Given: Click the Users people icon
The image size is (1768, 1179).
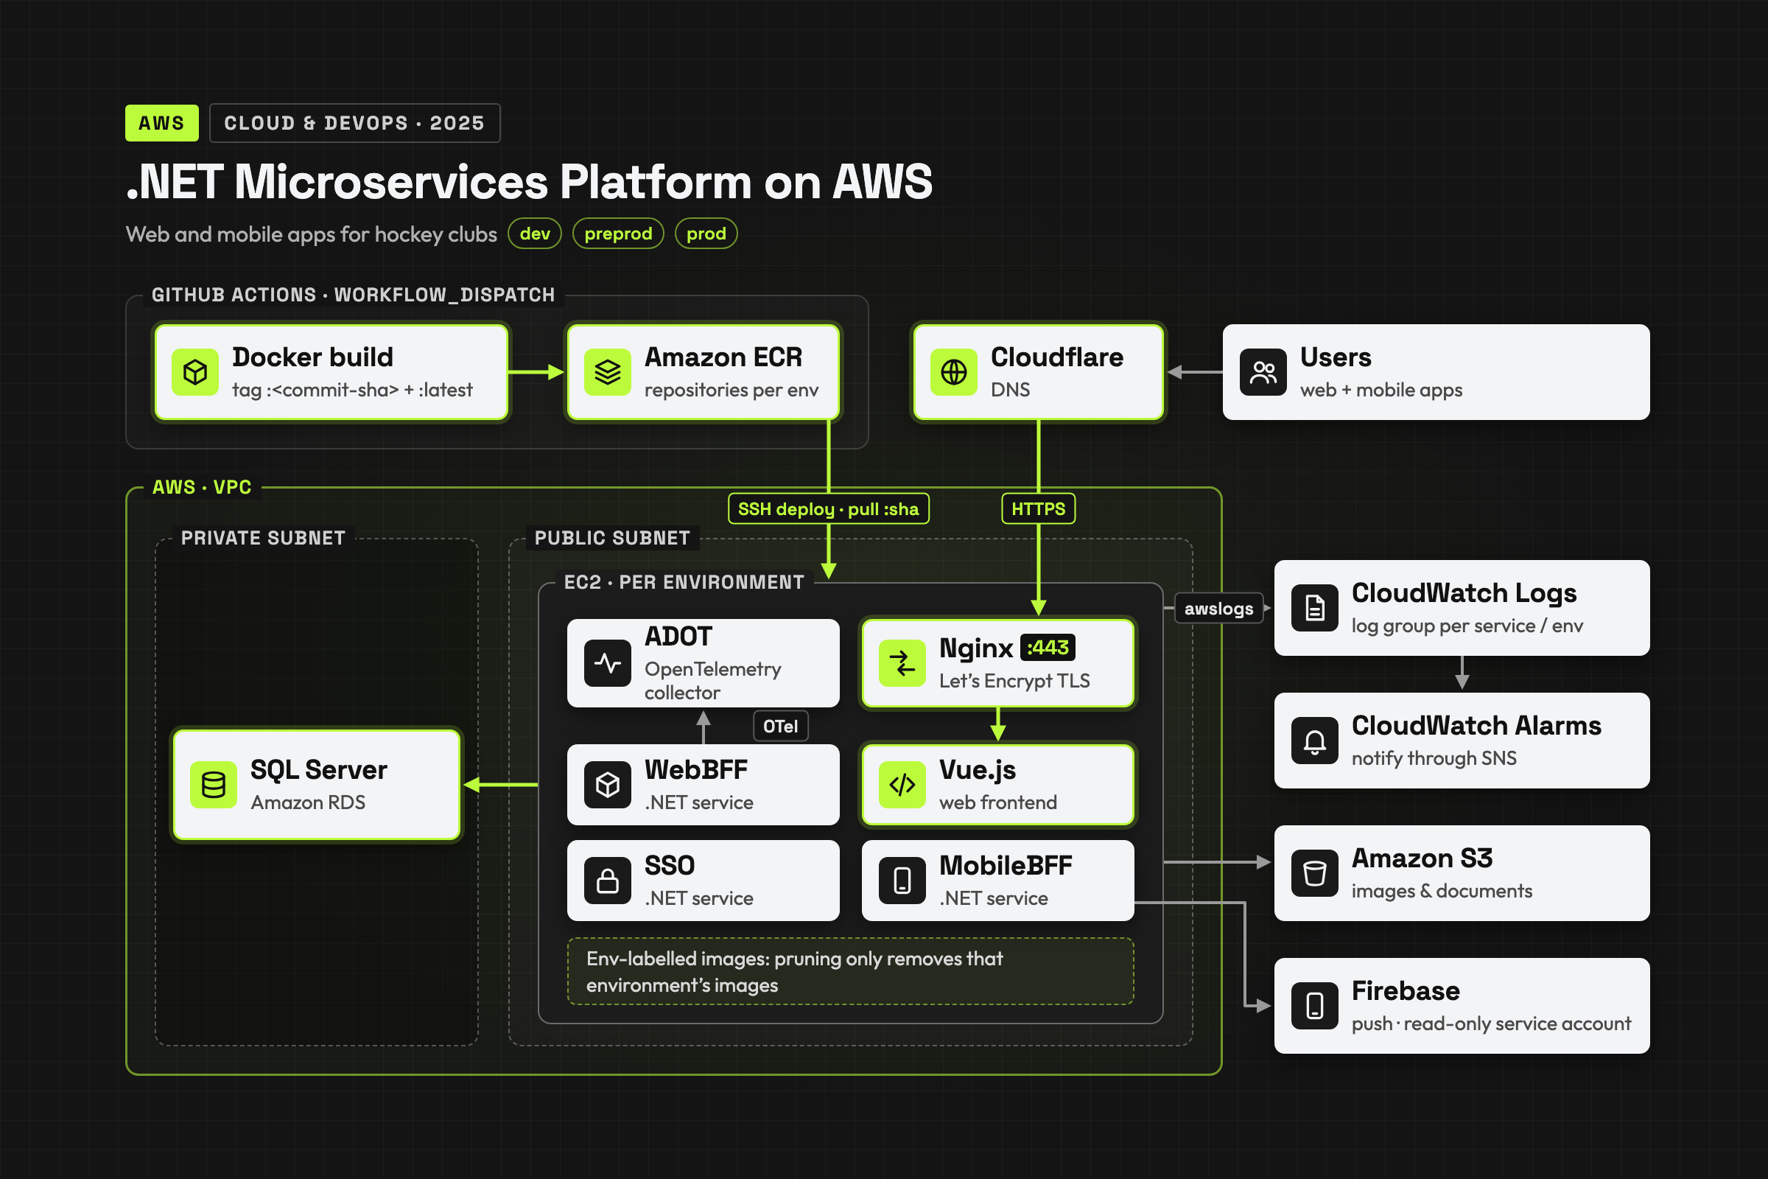Looking at the screenshot, I should [x=1263, y=372].
